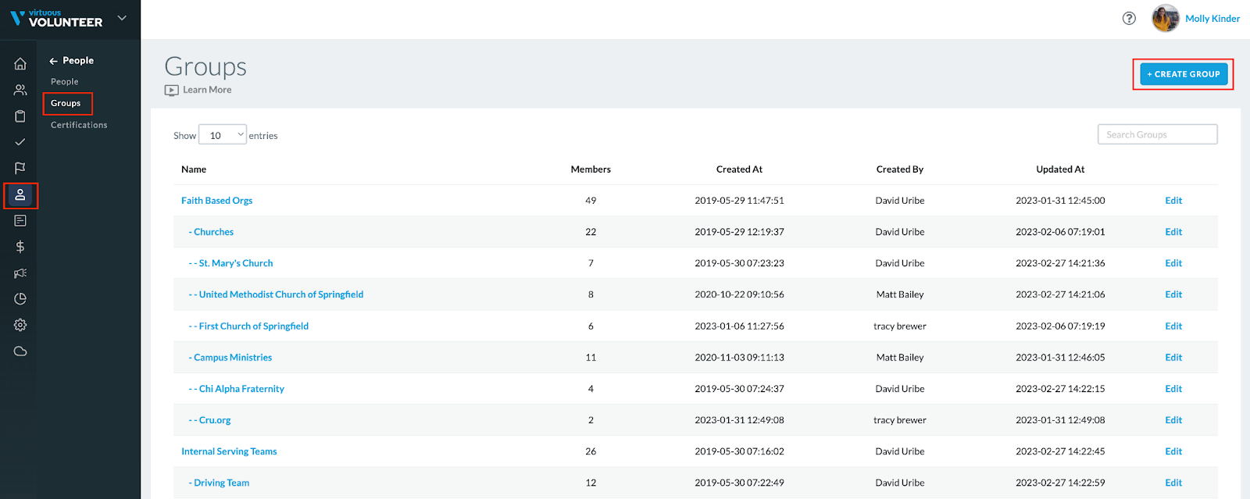Click the help question mark icon
Image resolution: width=1250 pixels, height=499 pixels.
[x=1129, y=19]
